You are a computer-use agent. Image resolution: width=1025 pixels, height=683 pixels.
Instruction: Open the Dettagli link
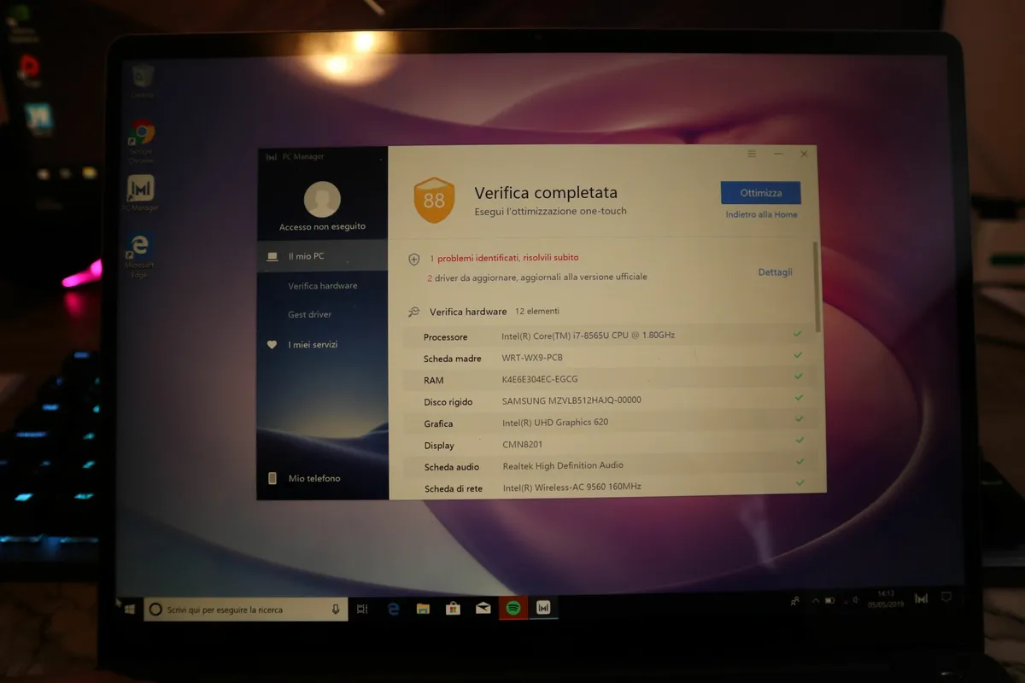click(x=775, y=272)
